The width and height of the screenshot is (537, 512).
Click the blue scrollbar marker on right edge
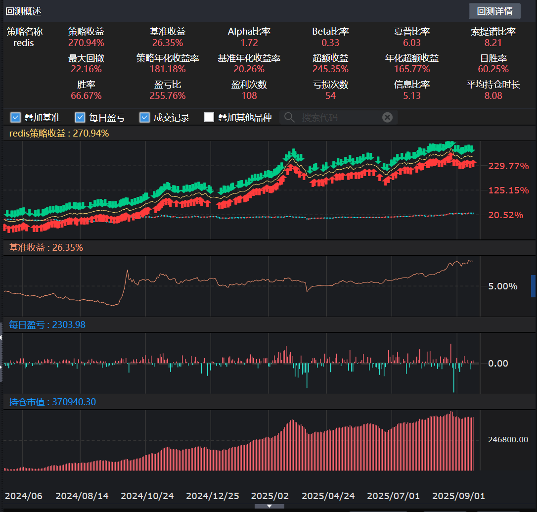[533, 286]
